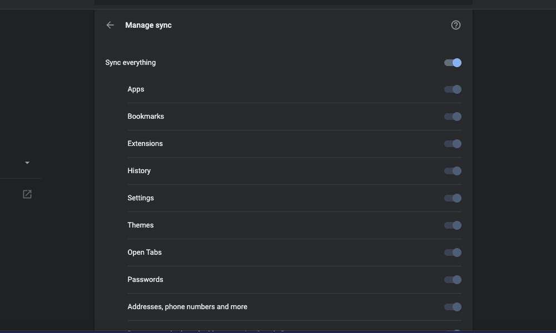Screen dimensions: 556x333
Task: Click the Bookmarks row label text
Action: [146, 117]
